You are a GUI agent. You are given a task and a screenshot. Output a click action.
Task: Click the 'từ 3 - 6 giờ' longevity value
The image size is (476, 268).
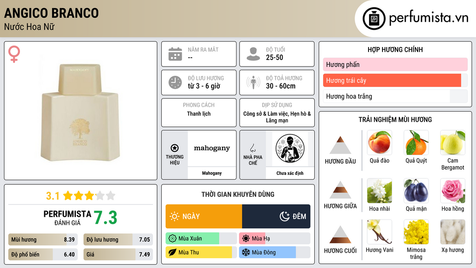tap(204, 86)
